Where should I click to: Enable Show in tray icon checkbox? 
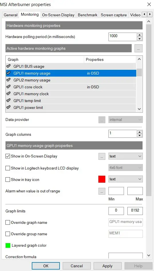8,180
